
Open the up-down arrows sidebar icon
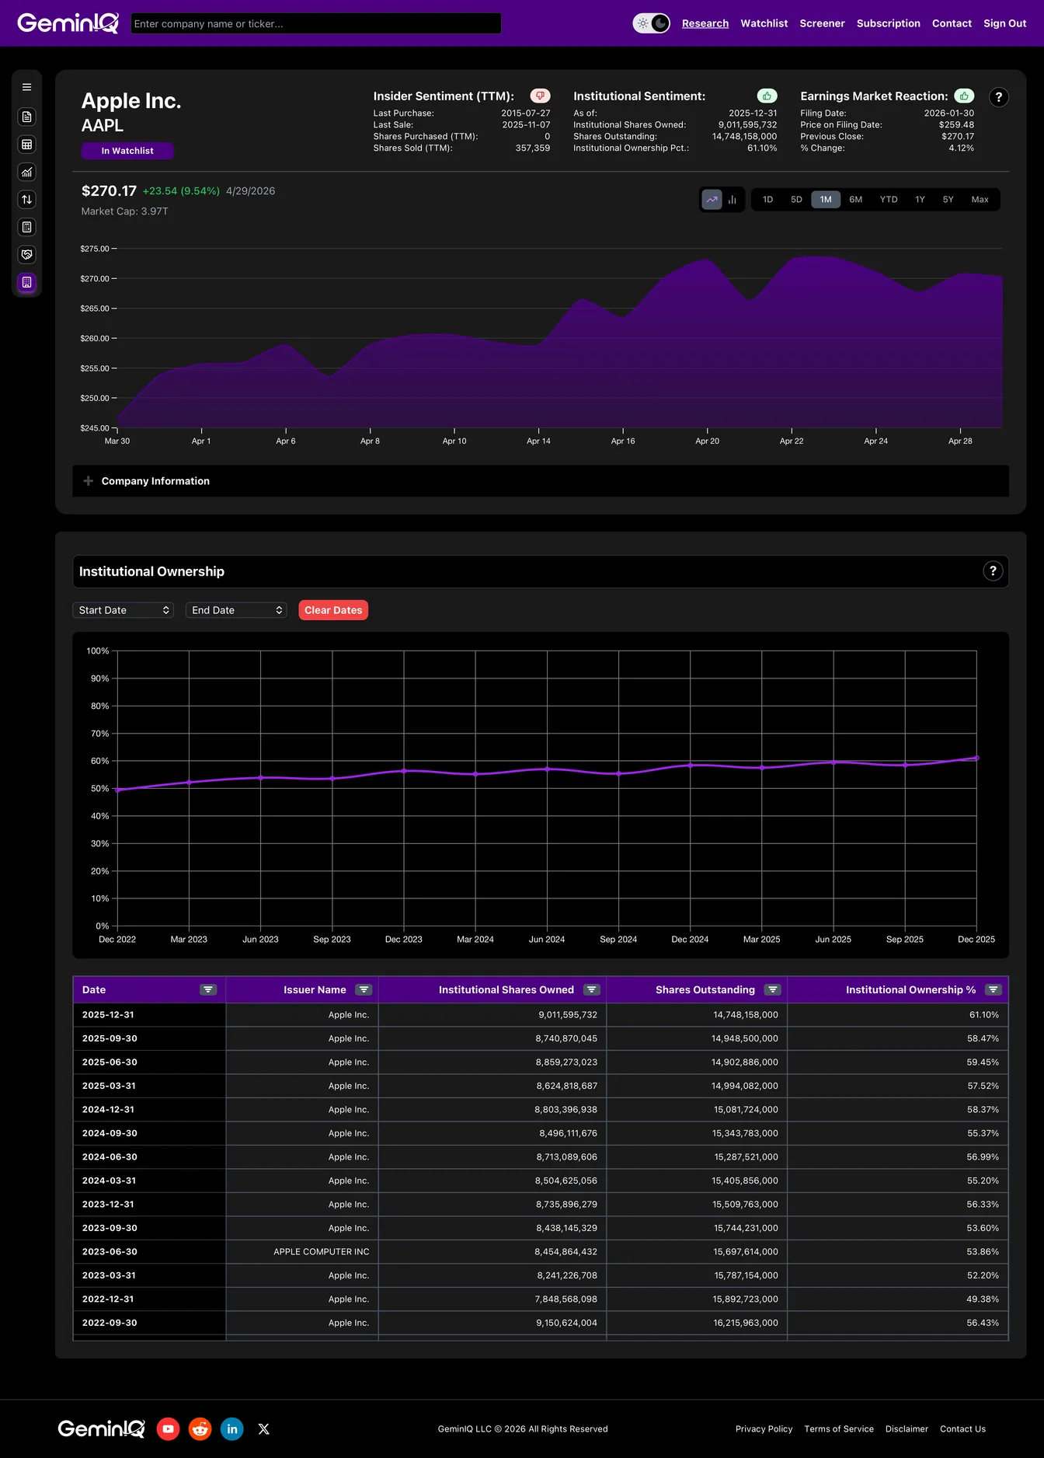[x=26, y=200]
